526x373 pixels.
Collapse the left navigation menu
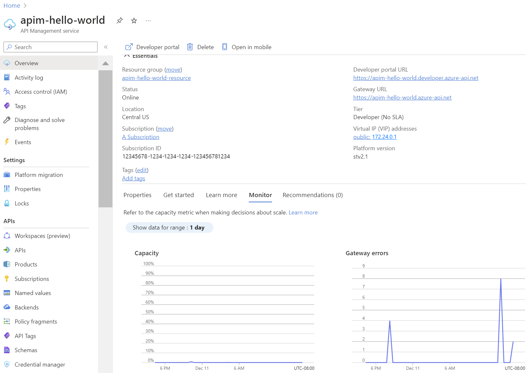(x=106, y=47)
